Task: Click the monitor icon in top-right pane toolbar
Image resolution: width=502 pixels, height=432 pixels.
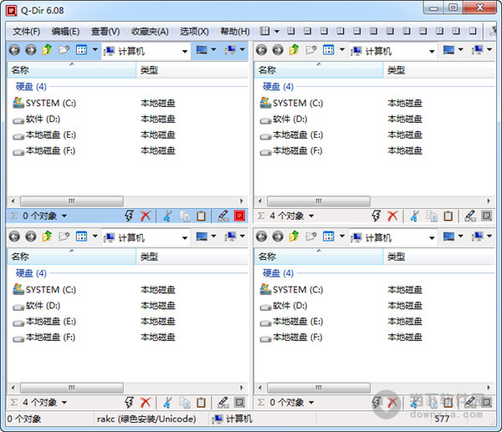Action: [x=448, y=50]
